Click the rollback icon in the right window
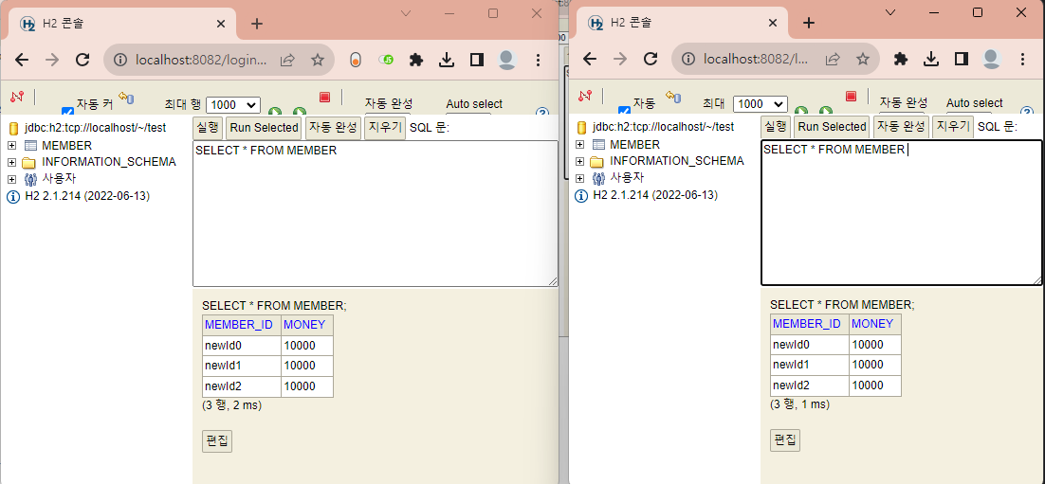The image size is (1045, 484). [673, 98]
